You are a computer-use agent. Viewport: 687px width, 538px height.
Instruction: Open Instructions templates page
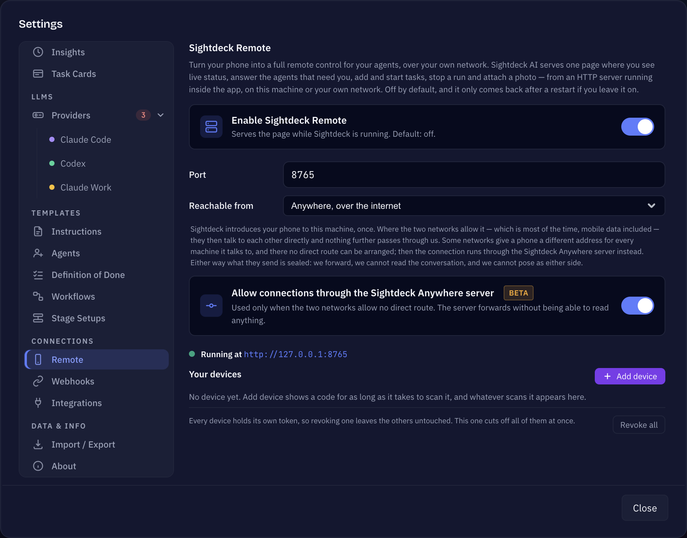[96, 231]
